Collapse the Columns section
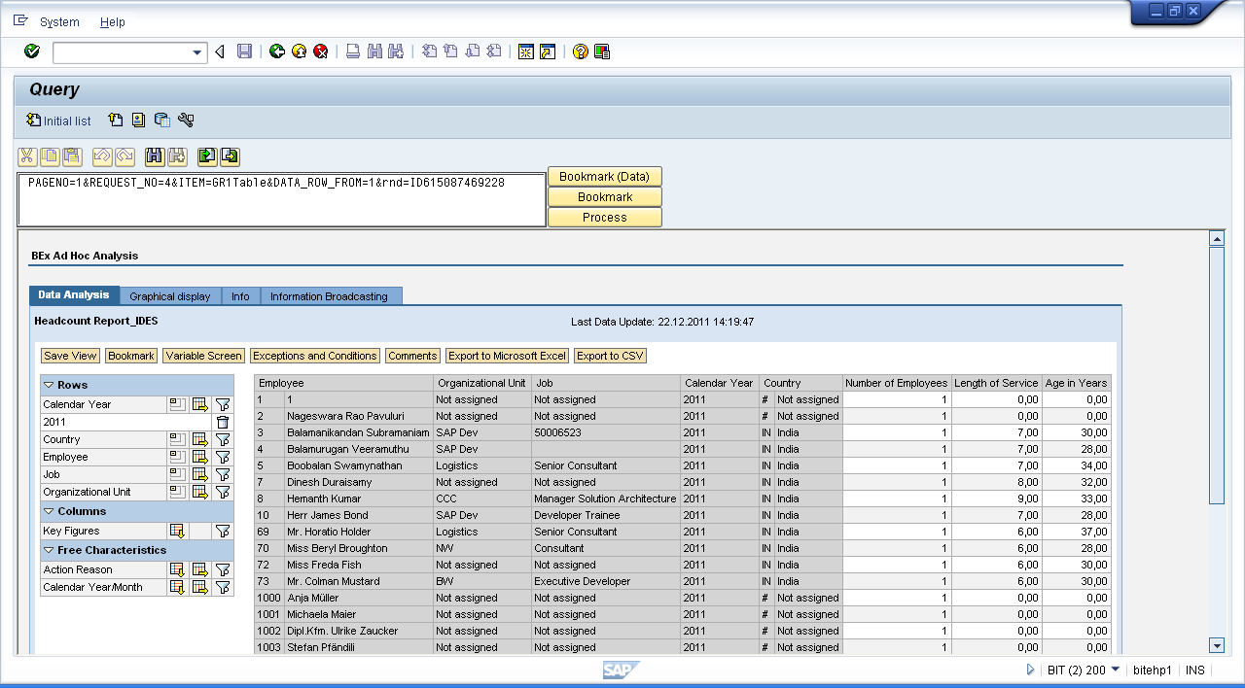Screen dimensions: 1245x688 click(x=49, y=511)
